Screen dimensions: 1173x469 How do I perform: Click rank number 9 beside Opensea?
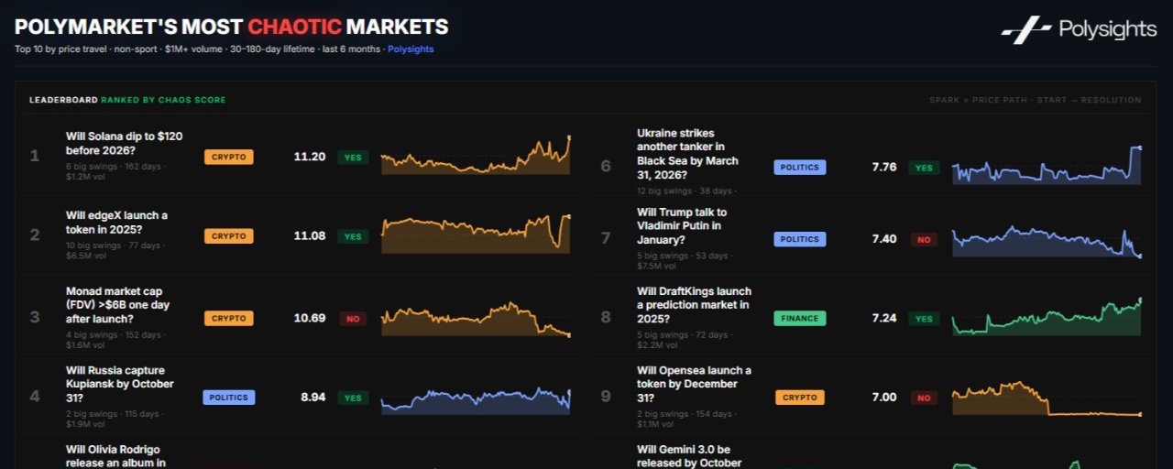click(x=606, y=397)
